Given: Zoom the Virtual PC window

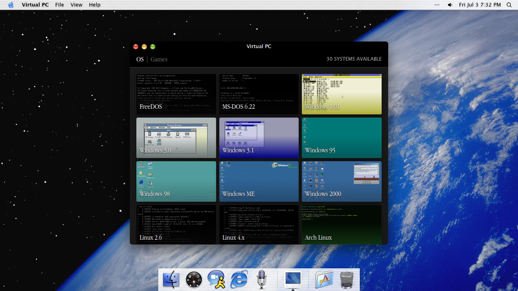Looking at the screenshot, I should click(153, 47).
